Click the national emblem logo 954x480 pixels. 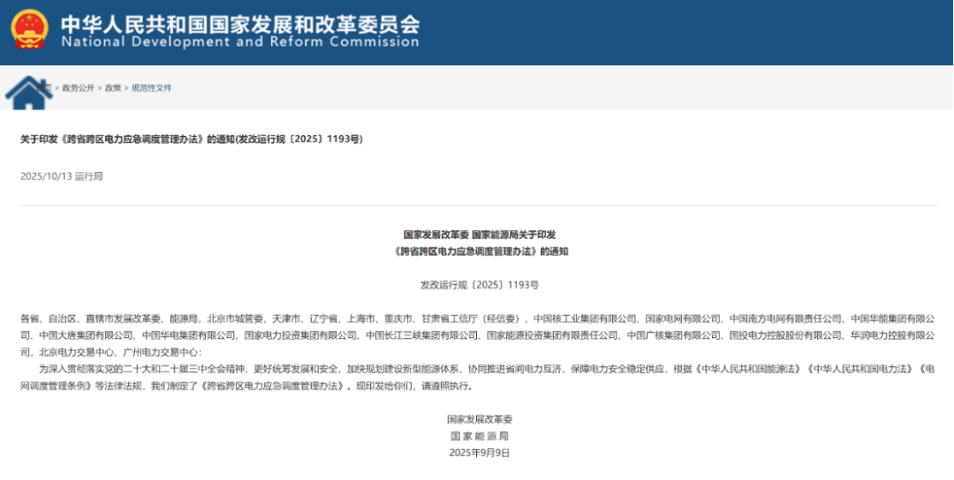pyautogui.click(x=30, y=28)
